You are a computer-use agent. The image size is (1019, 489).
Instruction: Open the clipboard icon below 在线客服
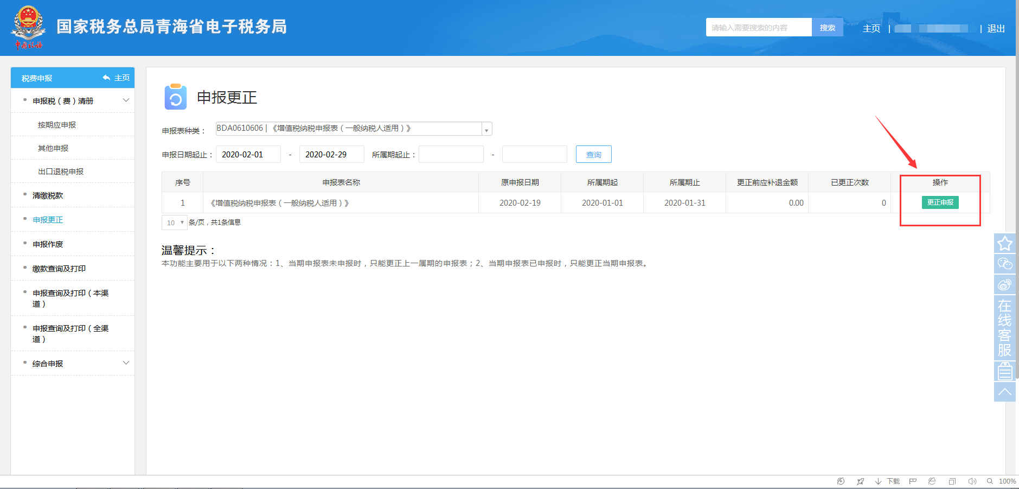pyautogui.click(x=1004, y=371)
